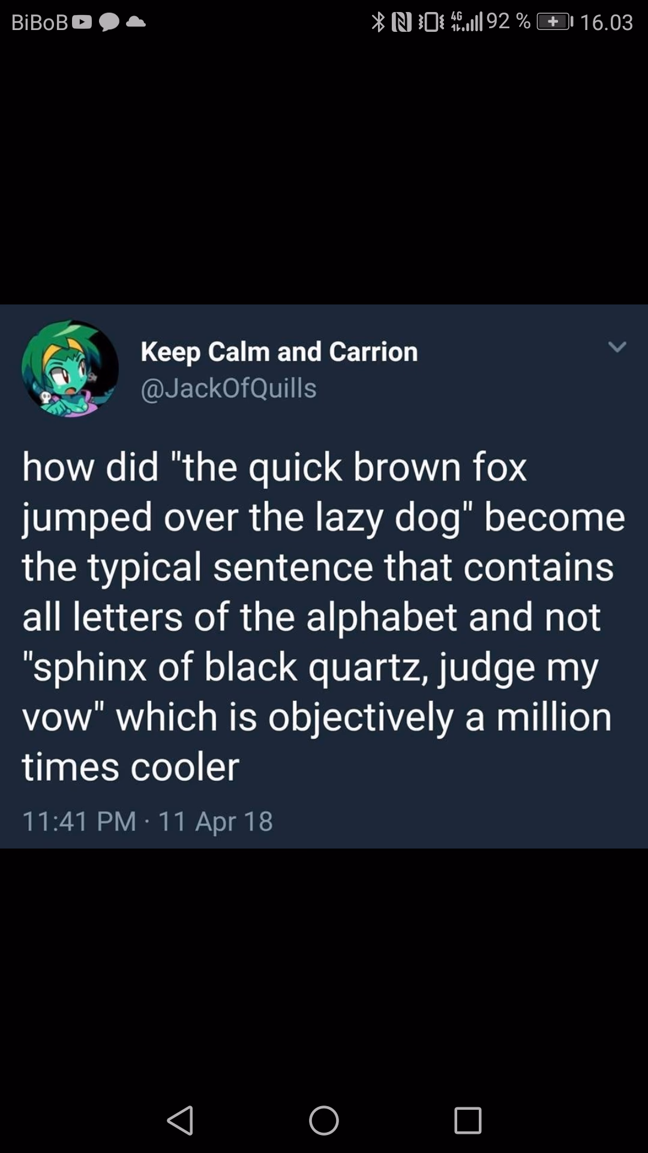Screen dimensions: 648x1153
Task: Tap the Bluetooth status icon
Action: tap(378, 22)
